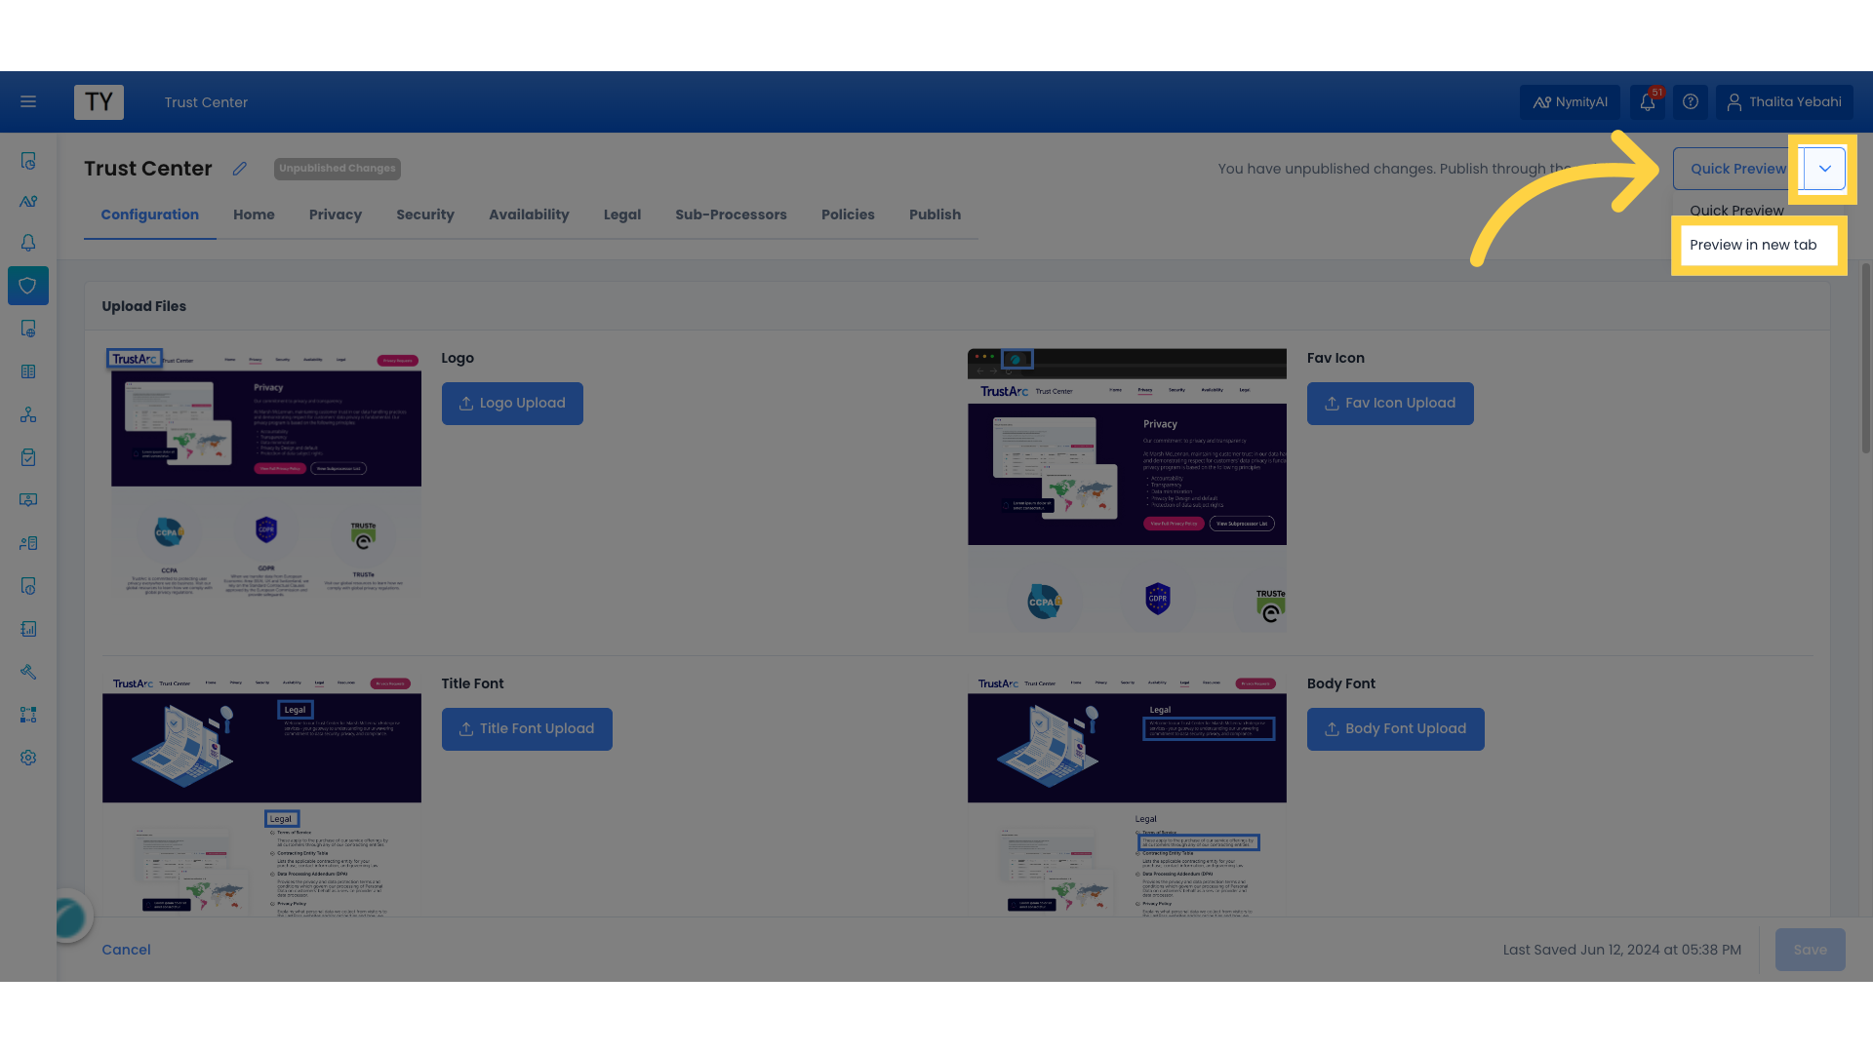Switch to the Security tab
The height and width of the screenshot is (1053, 1873).
click(x=425, y=214)
